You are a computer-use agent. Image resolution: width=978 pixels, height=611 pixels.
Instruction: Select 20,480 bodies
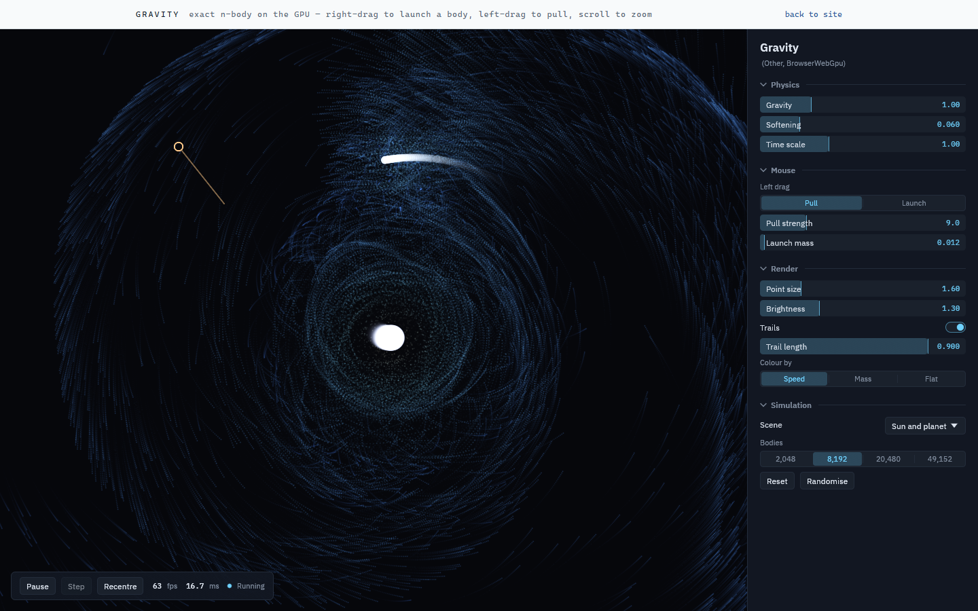point(888,459)
